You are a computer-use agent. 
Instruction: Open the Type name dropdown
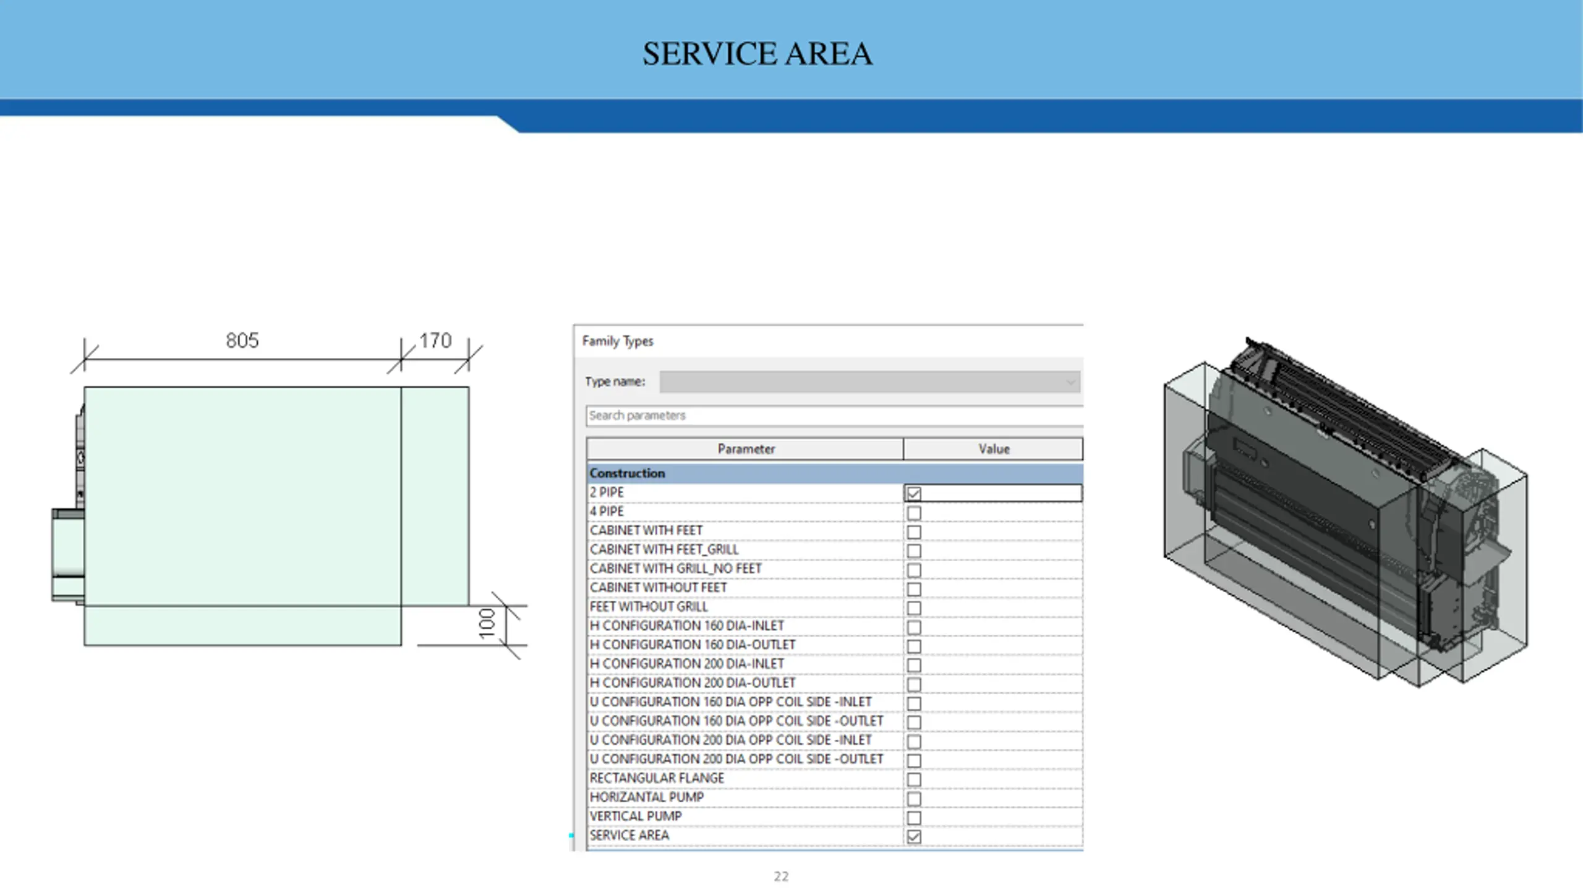click(x=869, y=382)
